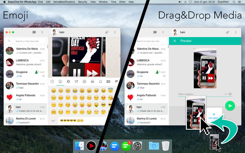The image size is (245, 153).
Task: Open green chat app with badge in Dock
Action: pos(126,146)
